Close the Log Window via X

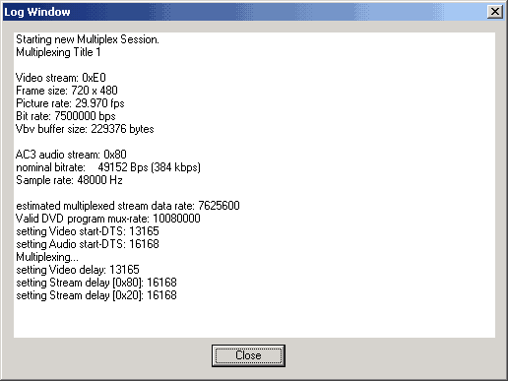pyautogui.click(x=495, y=12)
